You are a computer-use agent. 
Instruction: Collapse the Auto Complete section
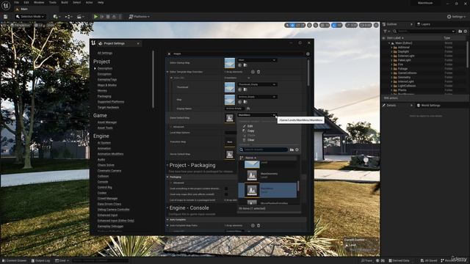pyautogui.click(x=167, y=220)
